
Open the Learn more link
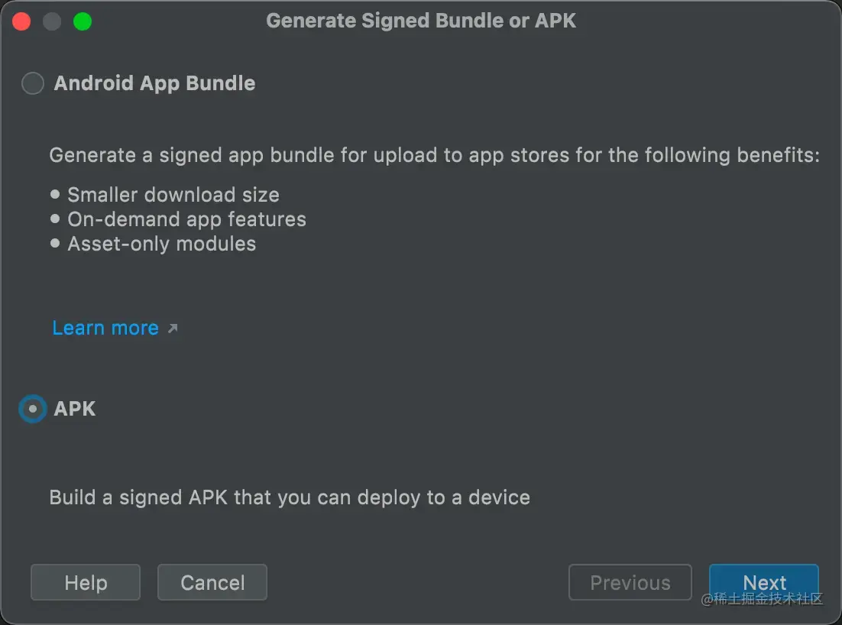point(105,328)
